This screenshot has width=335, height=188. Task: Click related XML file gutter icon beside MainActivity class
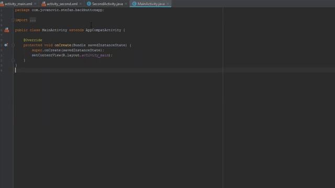click(x=7, y=30)
